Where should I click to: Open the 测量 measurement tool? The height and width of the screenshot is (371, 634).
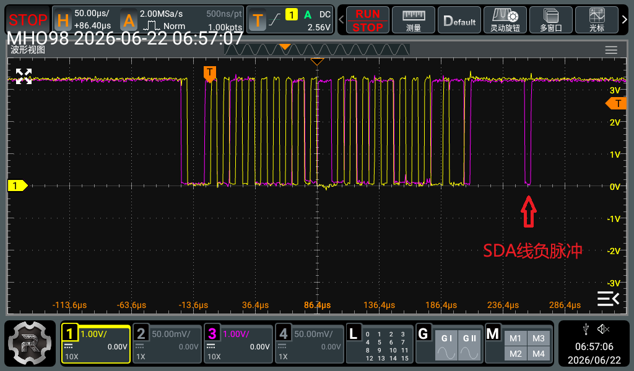[x=414, y=20]
